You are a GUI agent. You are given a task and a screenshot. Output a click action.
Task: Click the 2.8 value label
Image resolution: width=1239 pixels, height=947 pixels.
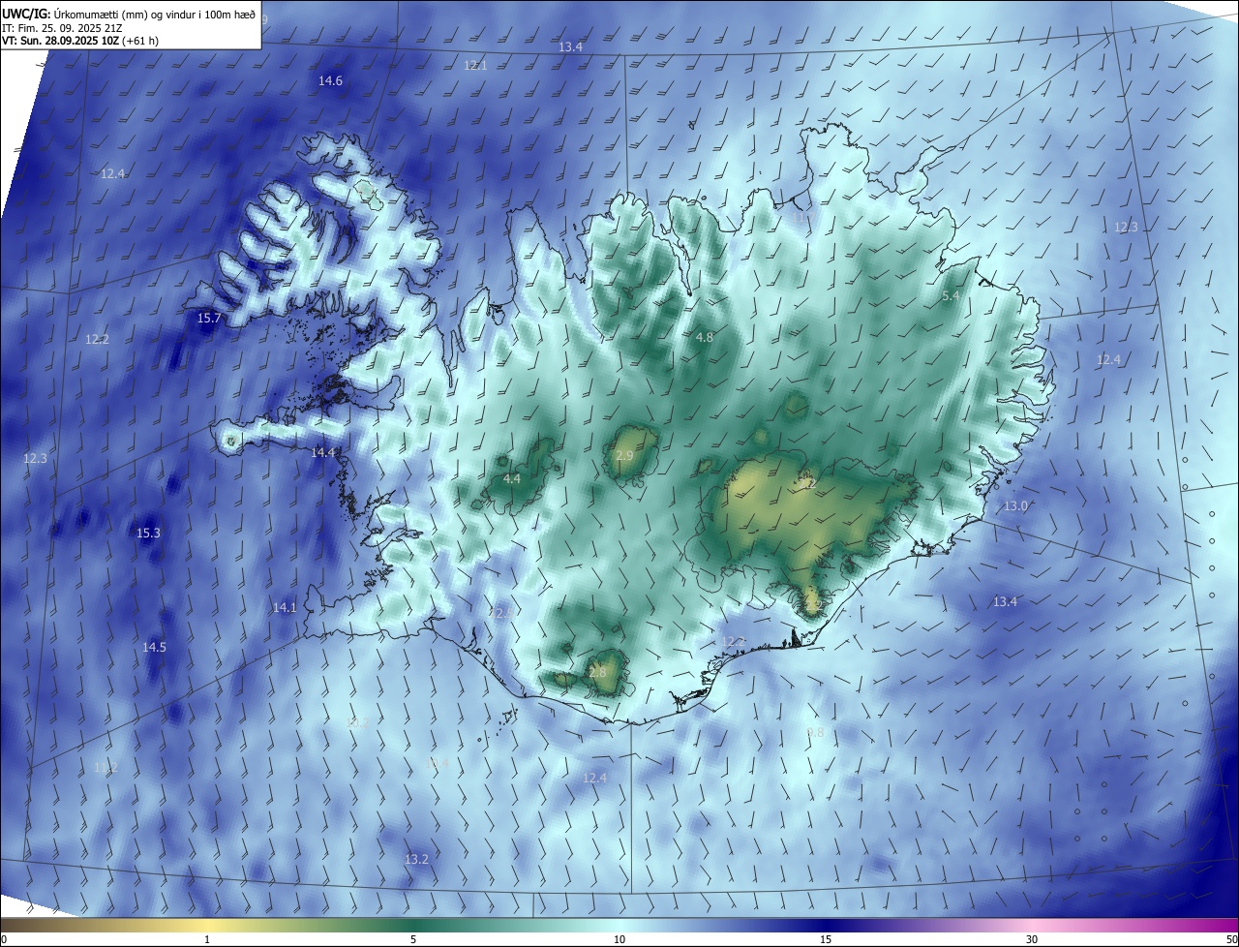(597, 672)
